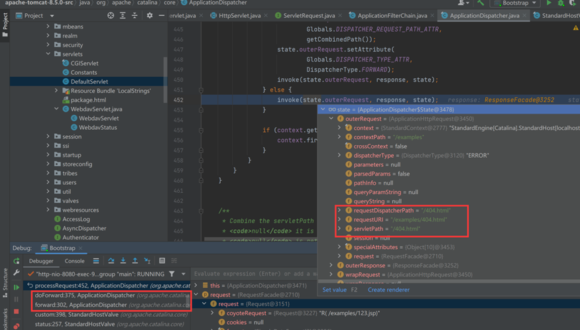Click the Create renderer link
580x330 pixels.
click(388, 290)
